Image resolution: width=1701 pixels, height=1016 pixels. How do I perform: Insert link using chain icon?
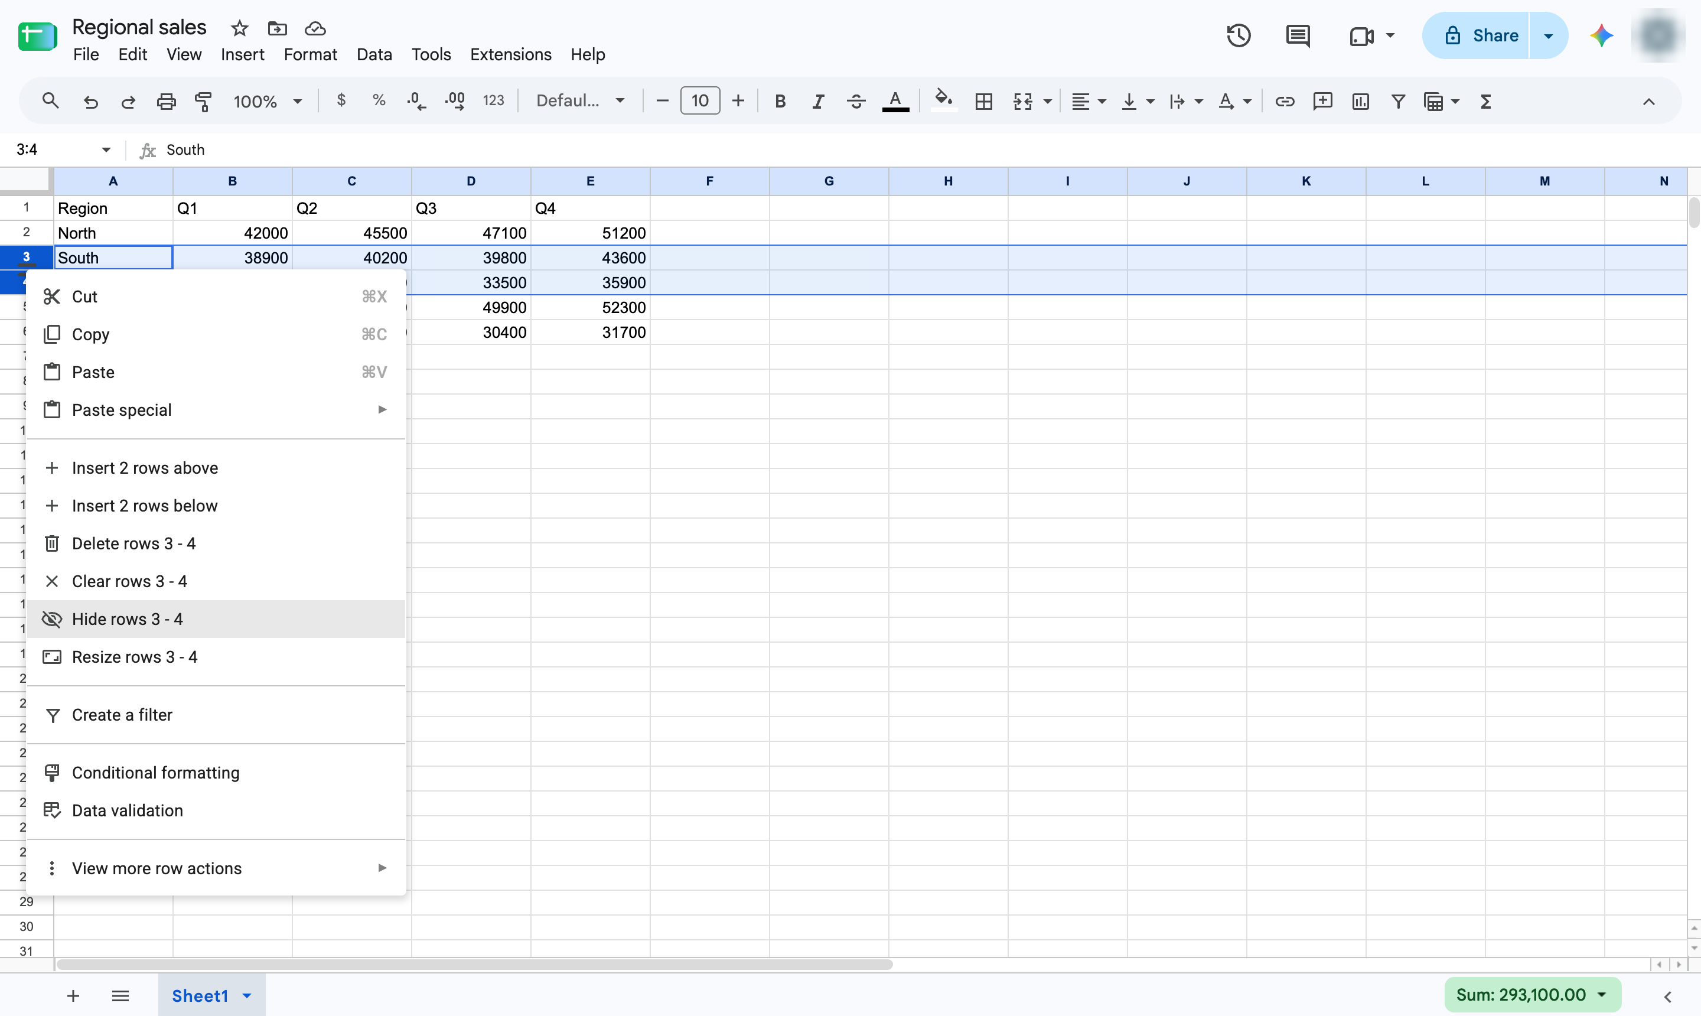pyautogui.click(x=1285, y=102)
